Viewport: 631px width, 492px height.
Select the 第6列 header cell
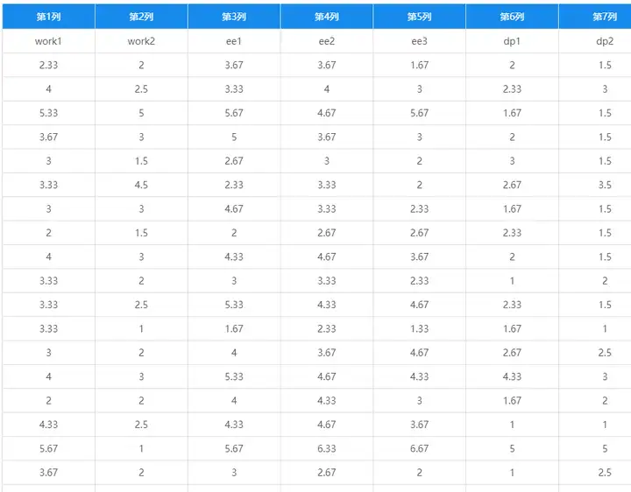tap(512, 17)
